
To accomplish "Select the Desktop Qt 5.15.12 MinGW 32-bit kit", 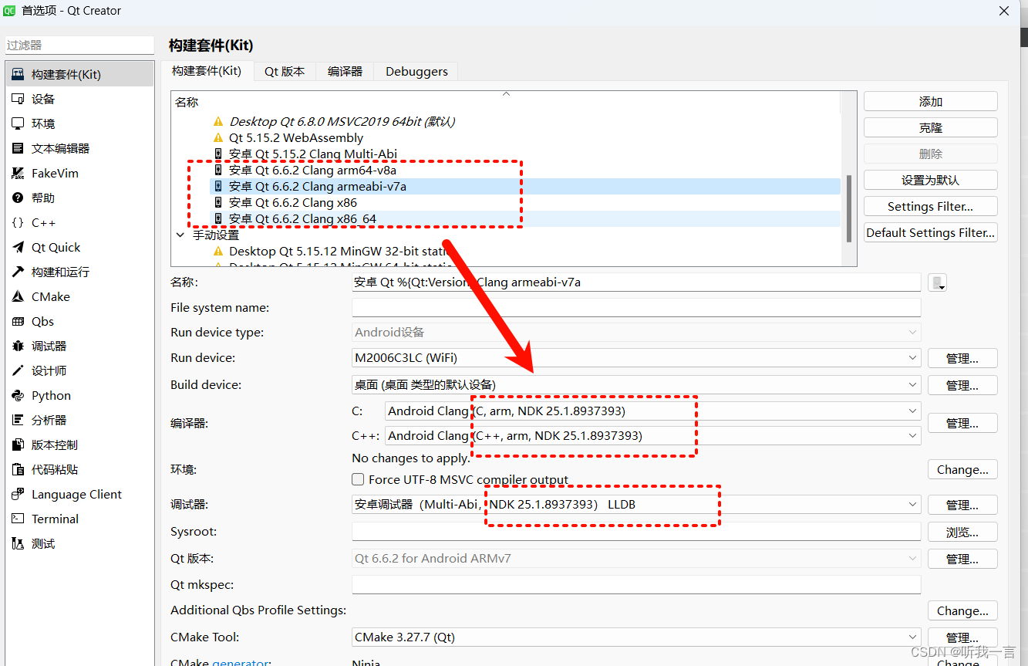I will click(339, 251).
